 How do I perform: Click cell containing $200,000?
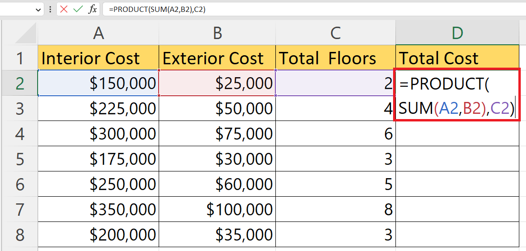pos(98,234)
